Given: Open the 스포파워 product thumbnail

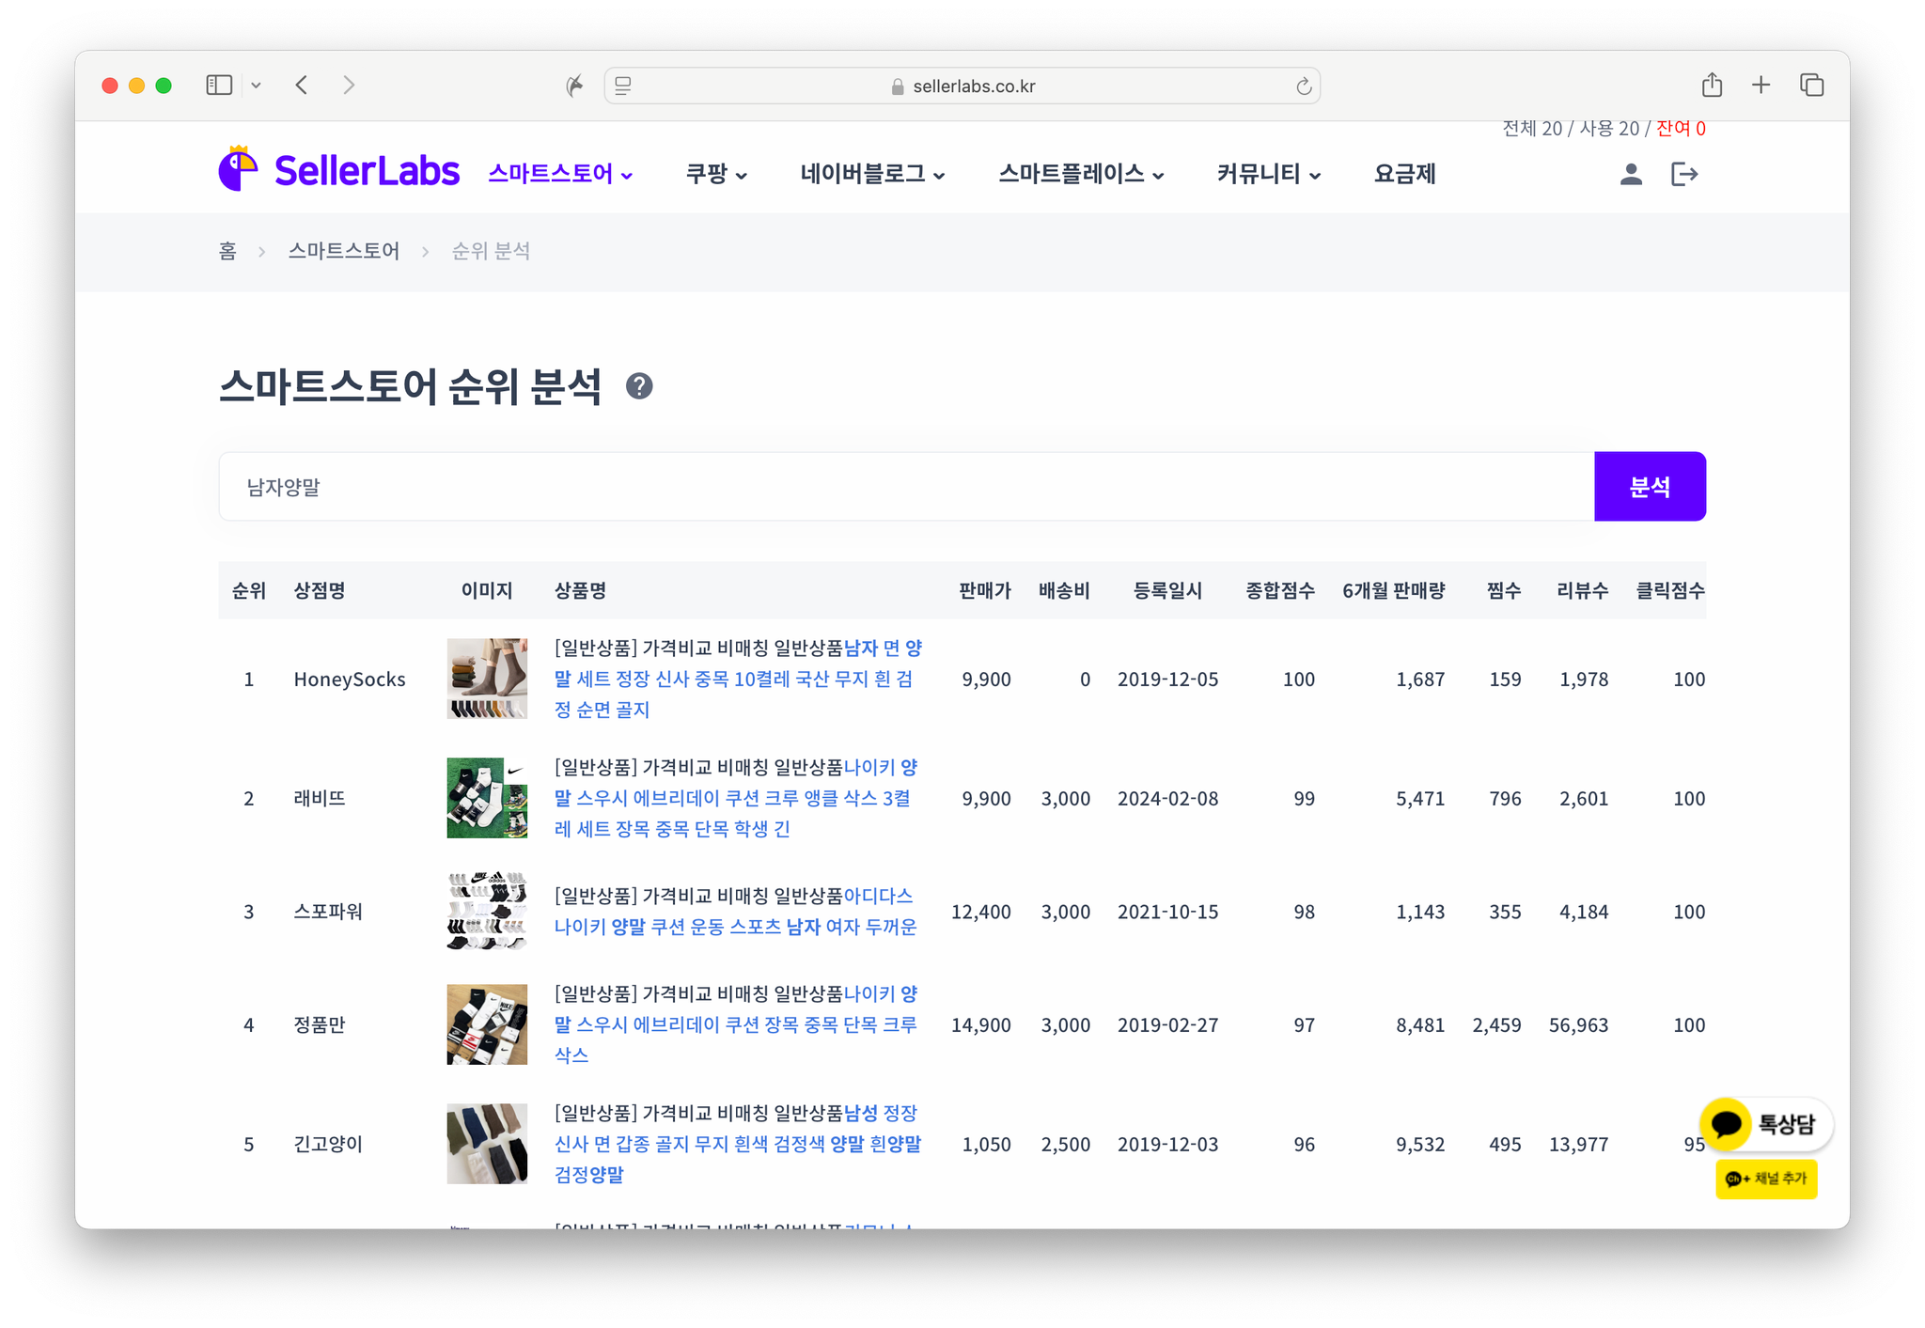Looking at the screenshot, I should pyautogui.click(x=487, y=911).
